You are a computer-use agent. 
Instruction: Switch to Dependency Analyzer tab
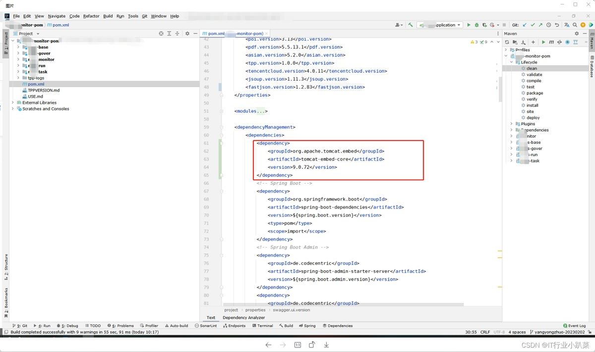(x=243, y=317)
